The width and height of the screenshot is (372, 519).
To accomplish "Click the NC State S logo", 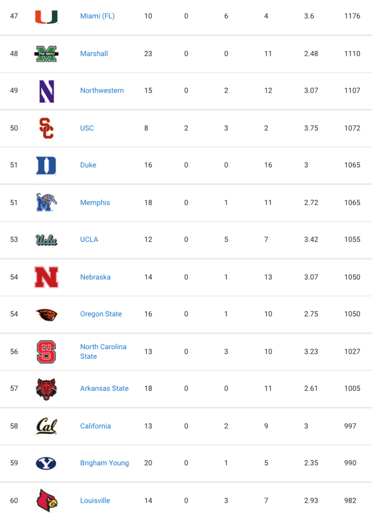I will click(x=46, y=351).
